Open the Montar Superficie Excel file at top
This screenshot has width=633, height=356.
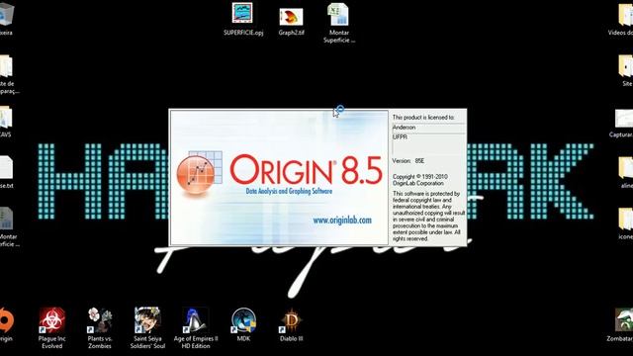pos(338,22)
